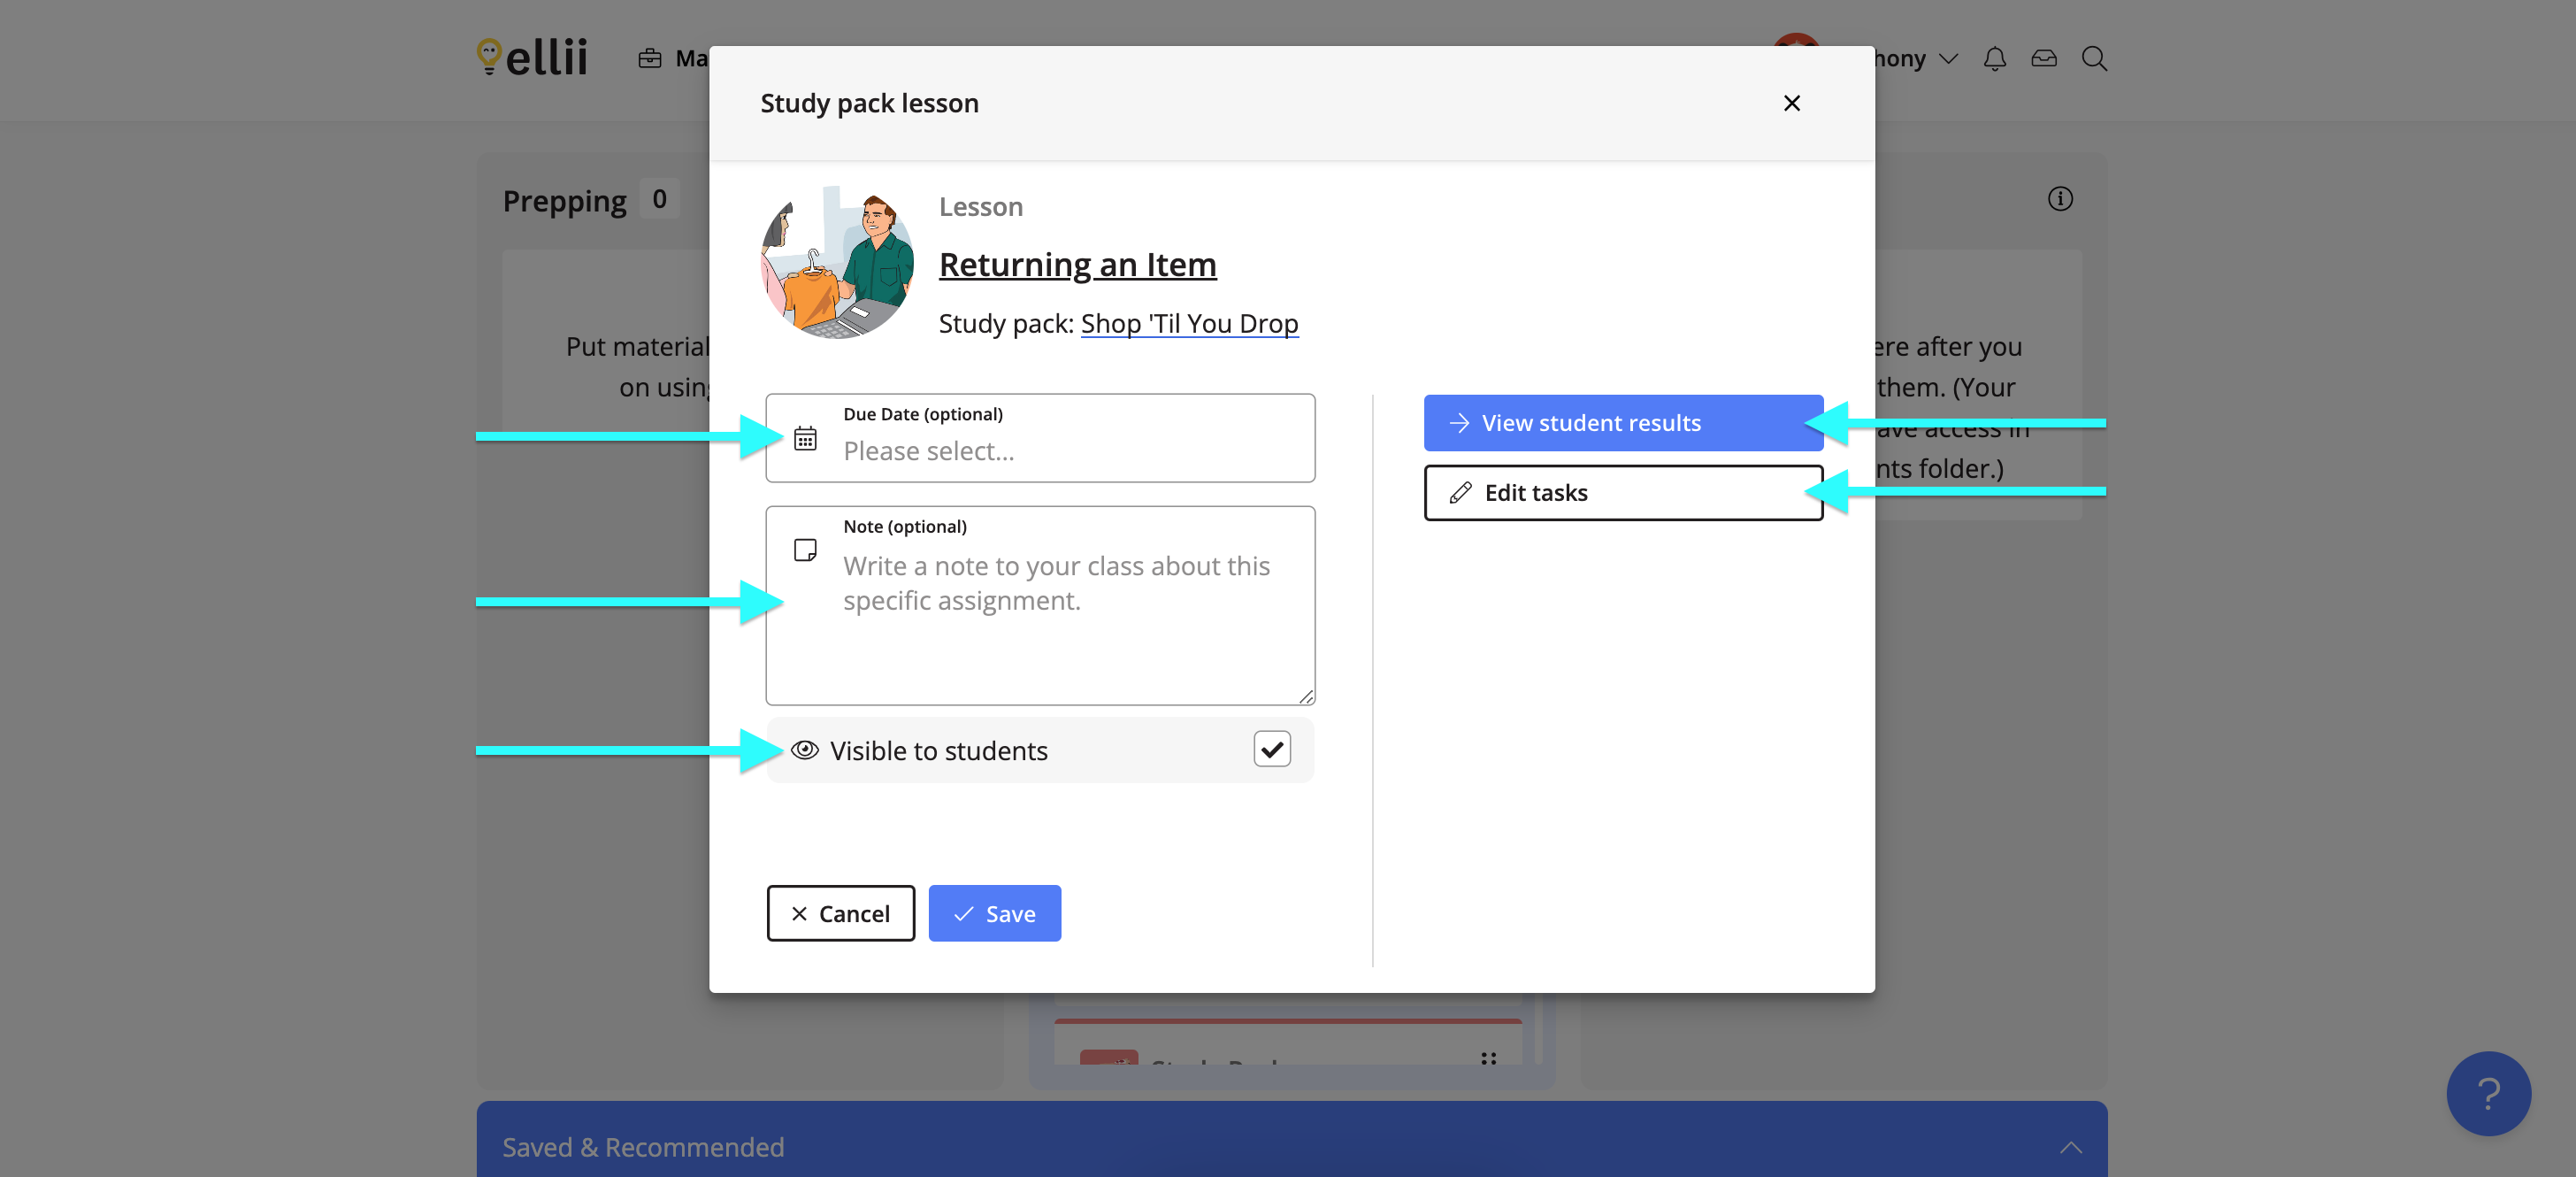Open the Returning an Item lesson link
The width and height of the screenshot is (2576, 1177).
pos(1077,264)
